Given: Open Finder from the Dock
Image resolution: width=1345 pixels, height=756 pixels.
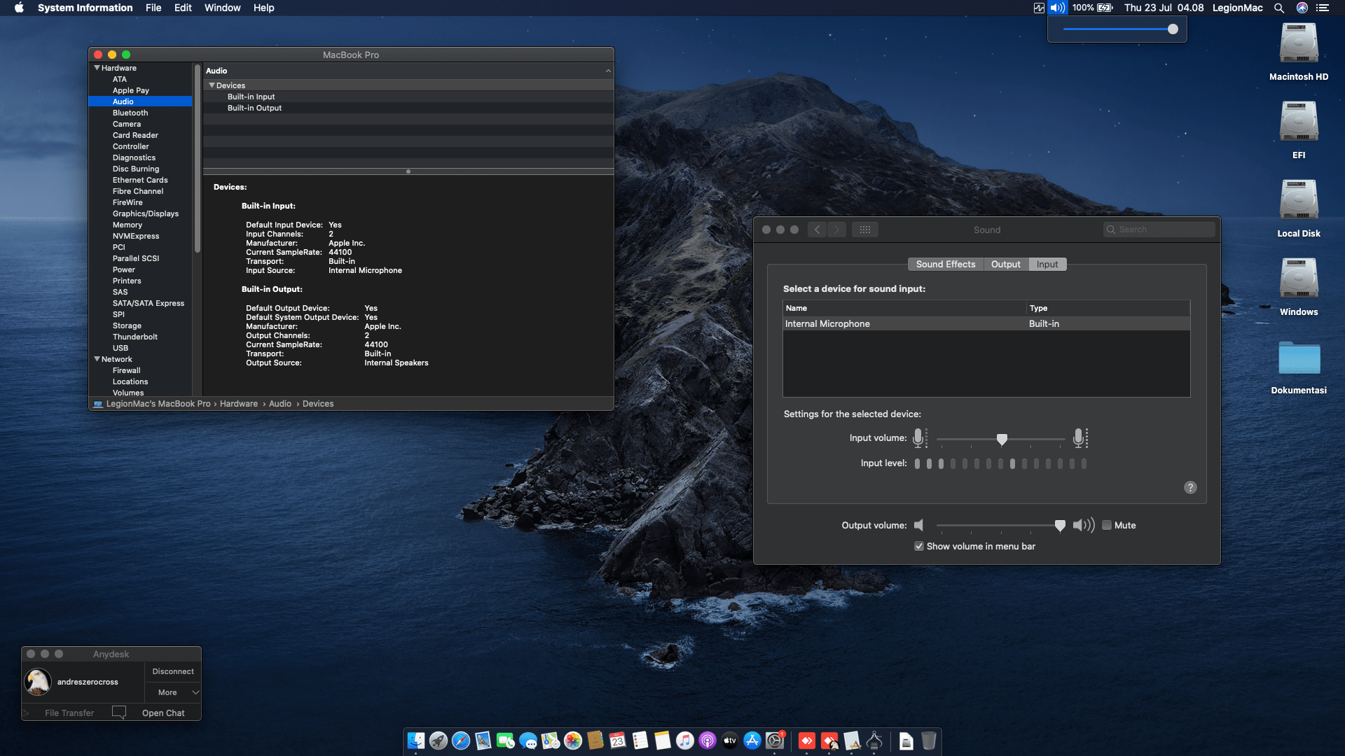Looking at the screenshot, I should pyautogui.click(x=416, y=741).
